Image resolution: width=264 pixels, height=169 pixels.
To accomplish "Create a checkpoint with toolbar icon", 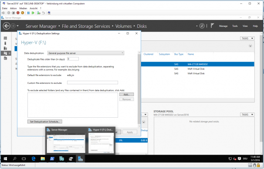I will click(x=39, y=13).
